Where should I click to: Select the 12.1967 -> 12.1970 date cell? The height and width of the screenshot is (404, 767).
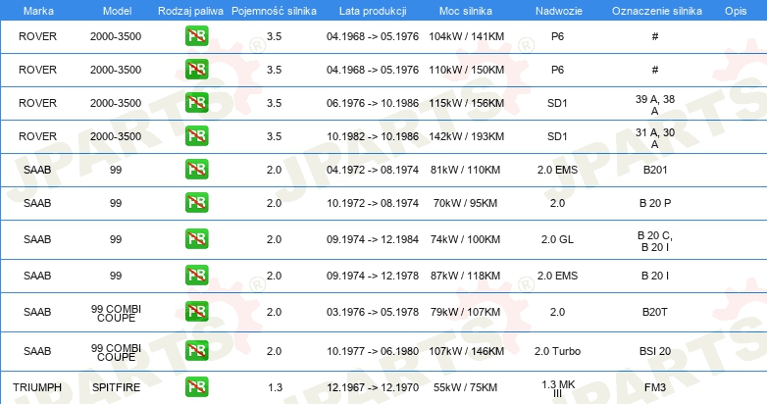point(373,387)
